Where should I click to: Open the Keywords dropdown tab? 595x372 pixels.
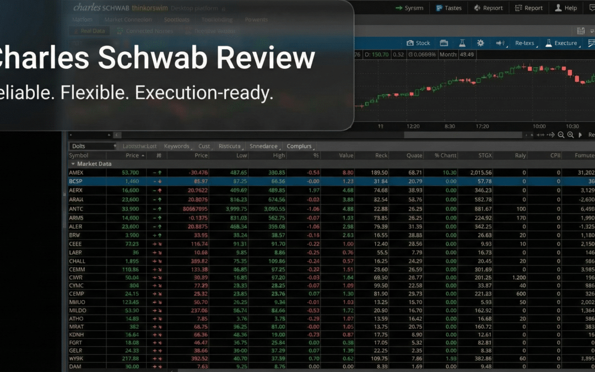[x=177, y=146]
